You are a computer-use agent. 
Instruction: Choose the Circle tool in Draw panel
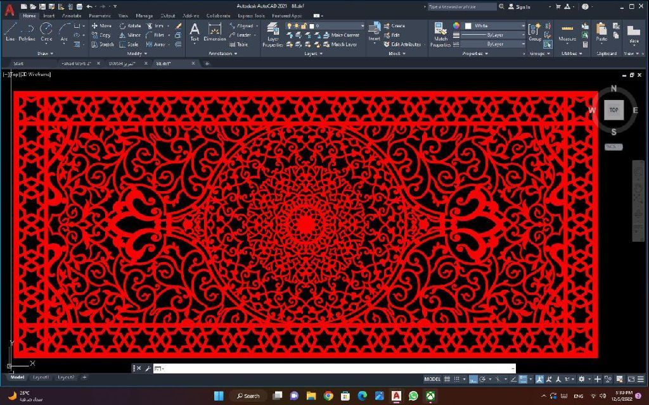click(46, 32)
